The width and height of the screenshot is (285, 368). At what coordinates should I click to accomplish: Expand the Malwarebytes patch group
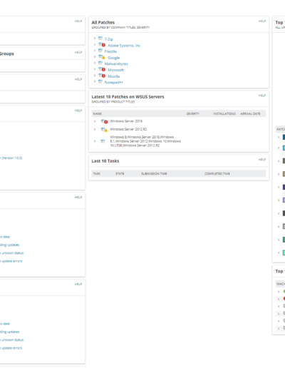click(95, 63)
